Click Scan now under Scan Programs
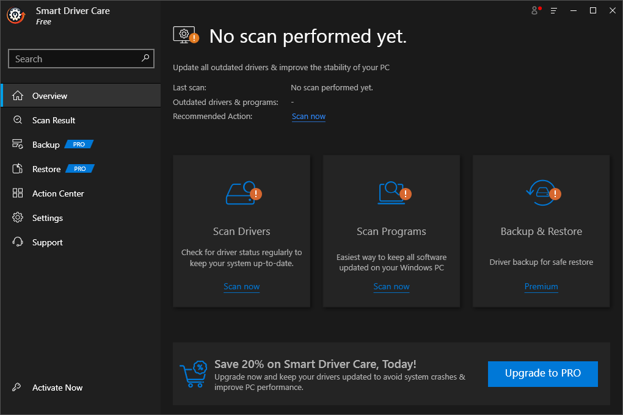The image size is (623, 415). point(392,286)
